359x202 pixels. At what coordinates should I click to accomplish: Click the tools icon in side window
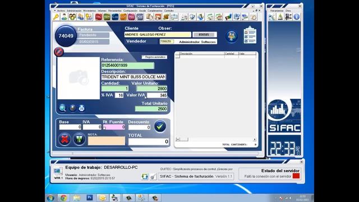point(272,17)
